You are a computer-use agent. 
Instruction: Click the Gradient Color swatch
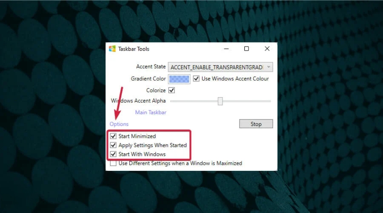(179, 79)
